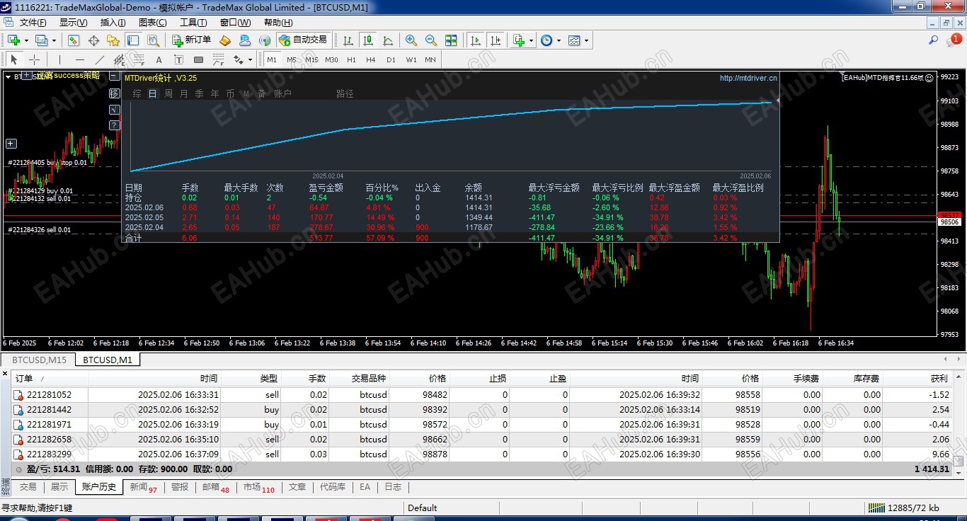967x521 pixels.
Task: Open the 插入 menu
Action: [113, 23]
